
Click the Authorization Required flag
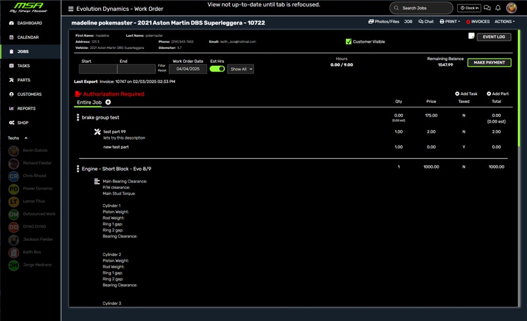tap(110, 94)
